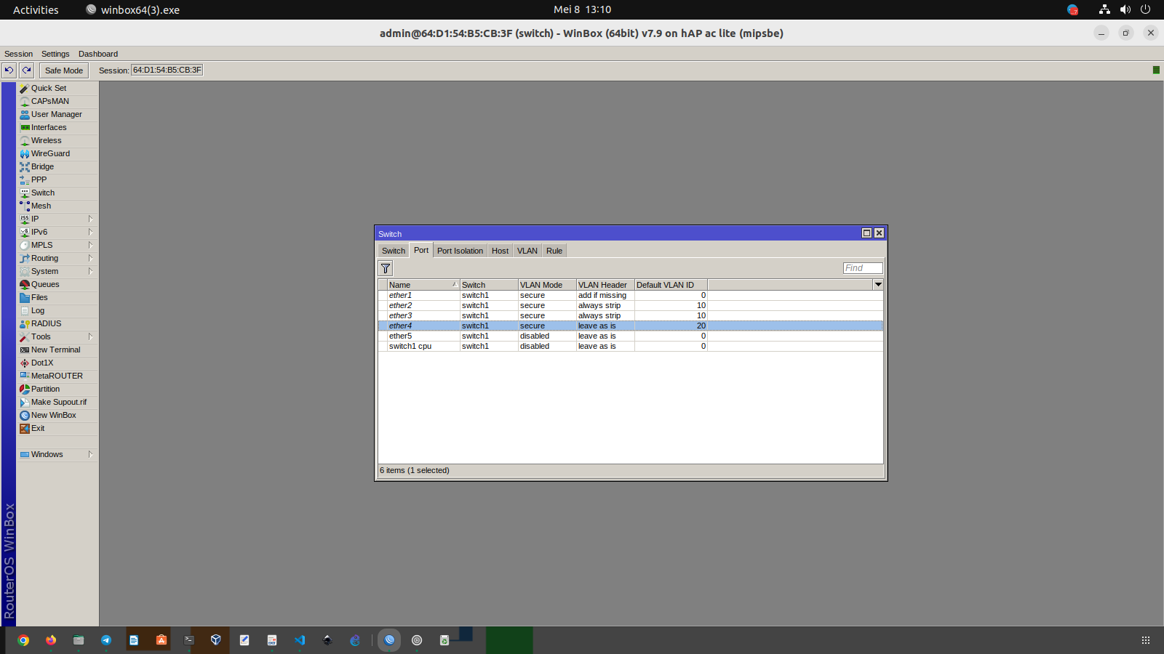1164x654 pixels.
Task: Open Firefox from the dock
Action: point(51,640)
